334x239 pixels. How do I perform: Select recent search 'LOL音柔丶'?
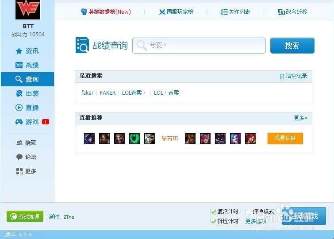click(x=134, y=93)
